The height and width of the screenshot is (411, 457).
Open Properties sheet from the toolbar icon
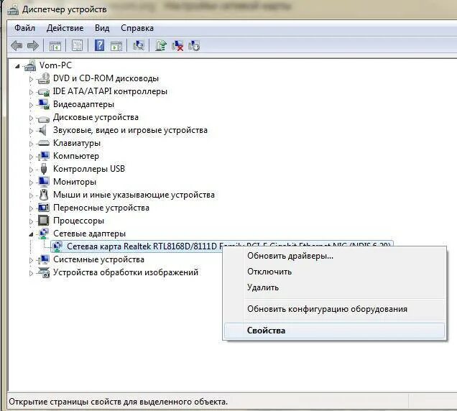coord(77,45)
